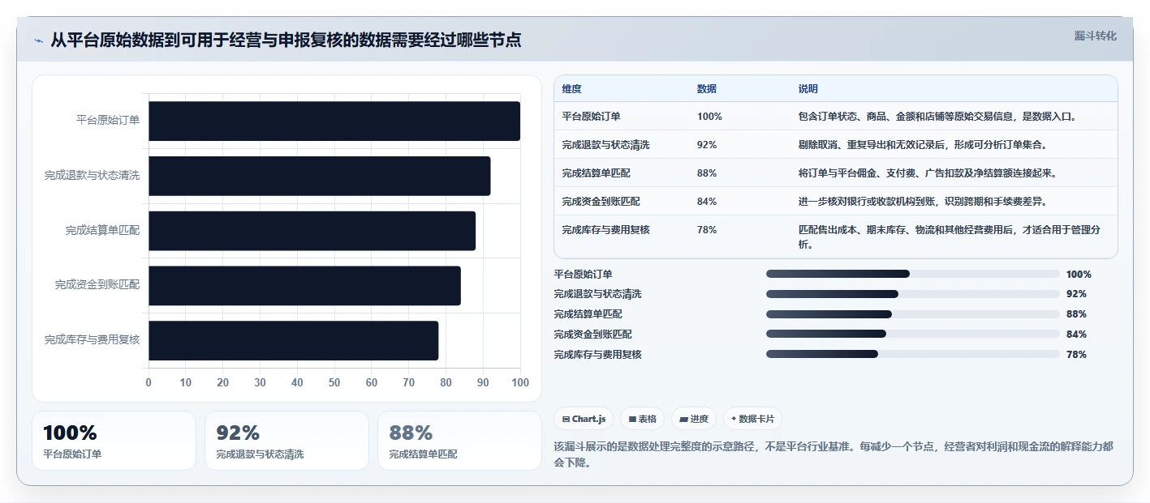Click the 说明 column header
1150x503 pixels.
click(808, 89)
